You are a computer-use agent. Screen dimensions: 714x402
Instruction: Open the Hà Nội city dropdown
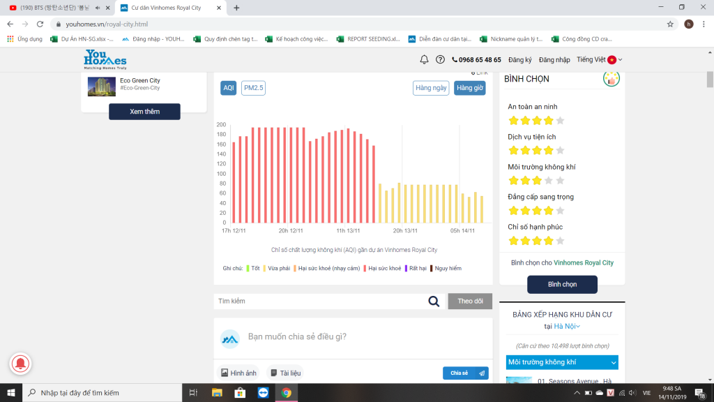pos(567,327)
